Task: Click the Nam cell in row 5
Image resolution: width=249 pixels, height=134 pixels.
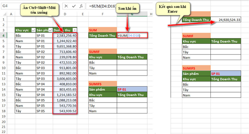Action: pyautogui.click(x=26, y=41)
